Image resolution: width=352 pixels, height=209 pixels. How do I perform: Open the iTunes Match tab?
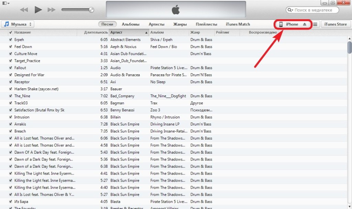pos(238,24)
